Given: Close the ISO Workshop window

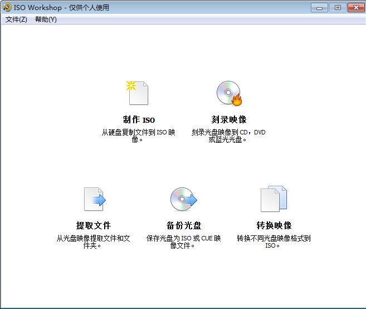Looking at the screenshot, I should pyautogui.click(x=356, y=8).
